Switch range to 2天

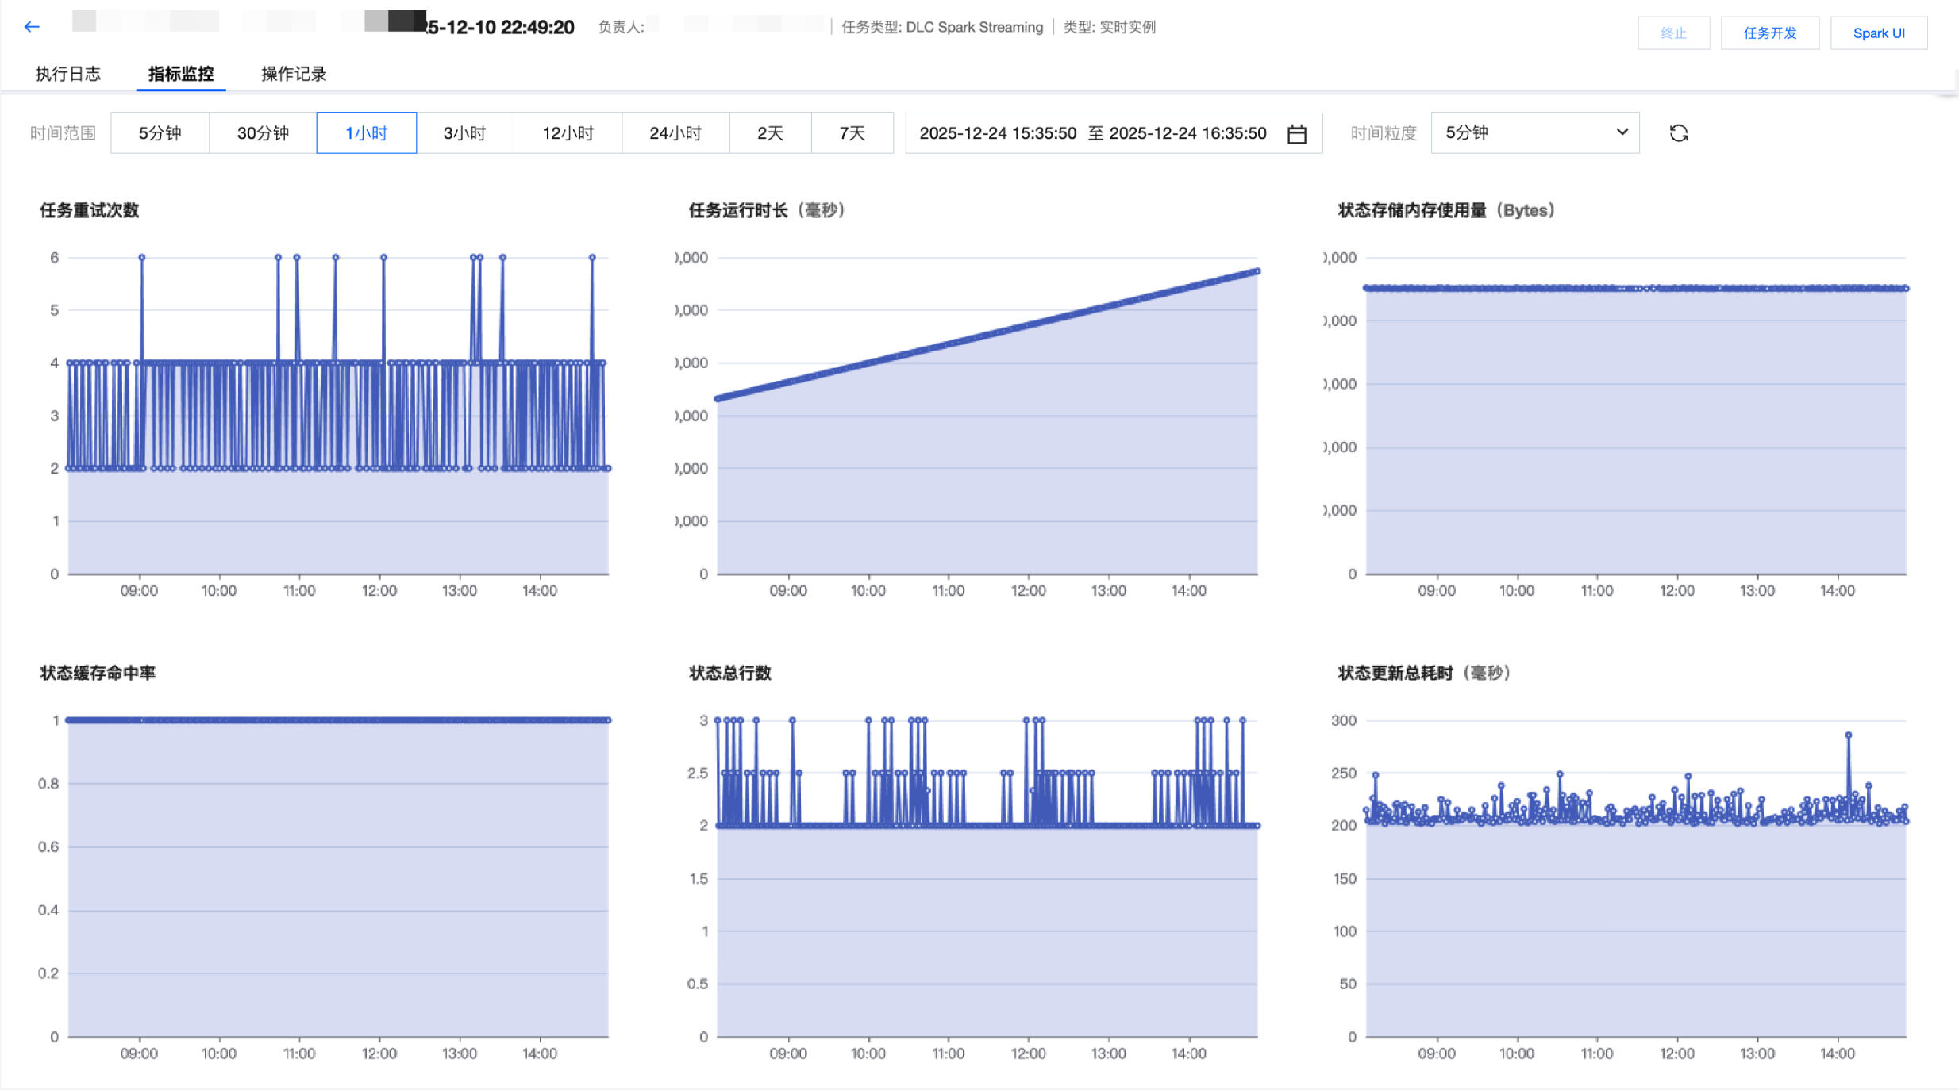(x=770, y=133)
